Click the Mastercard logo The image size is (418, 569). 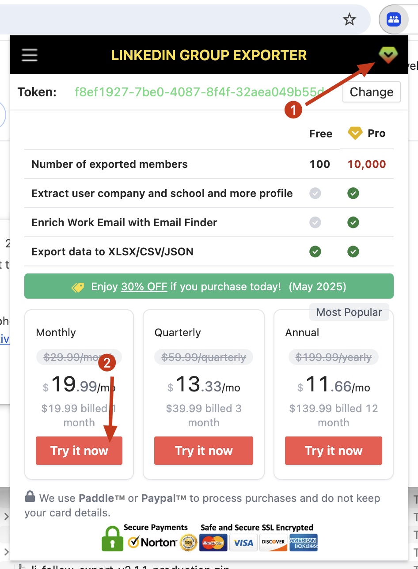click(x=213, y=542)
